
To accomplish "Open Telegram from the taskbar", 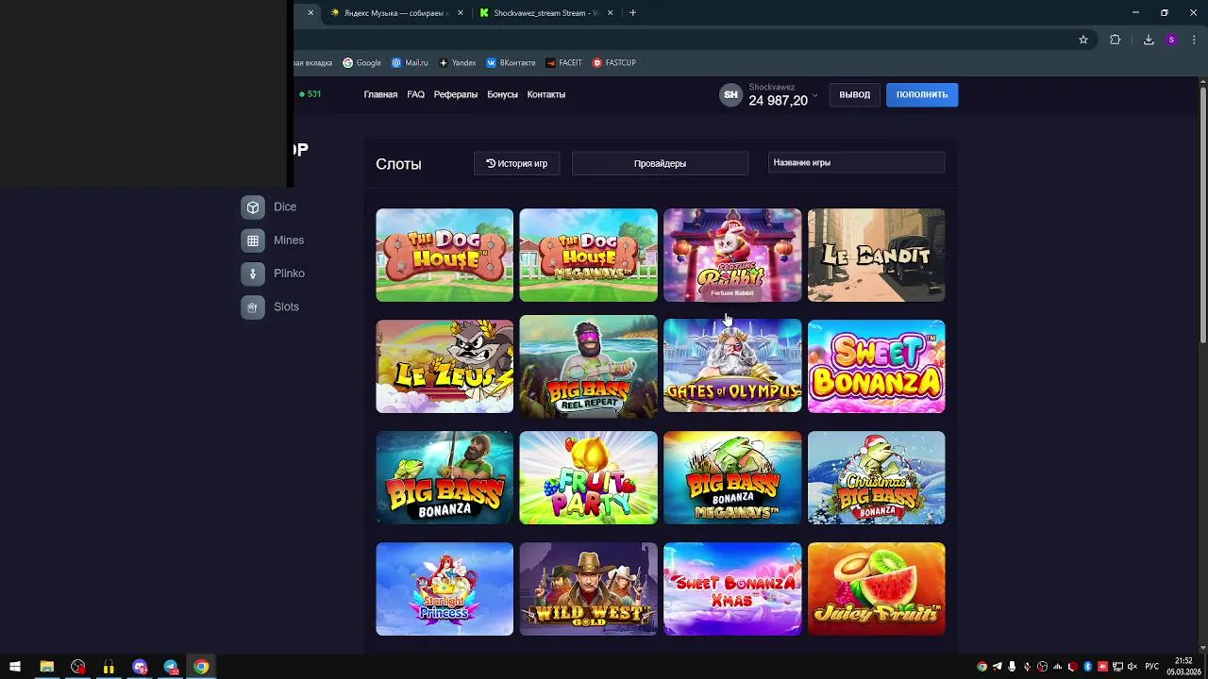I will point(171,667).
